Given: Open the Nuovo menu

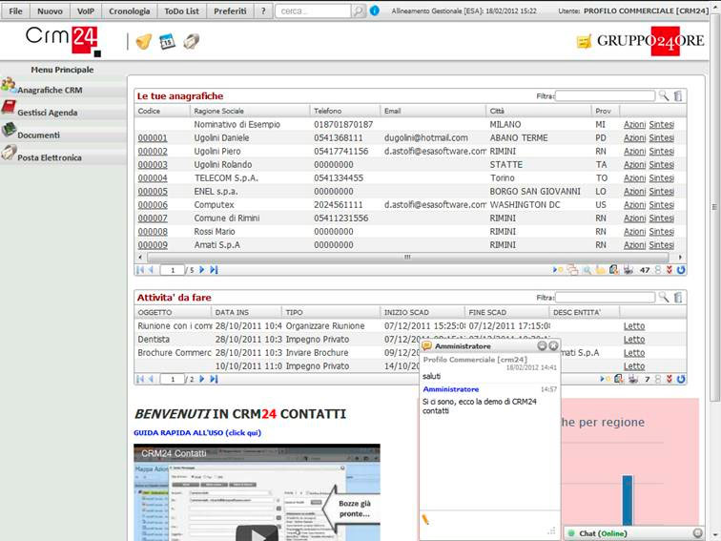Looking at the screenshot, I should 50,11.
